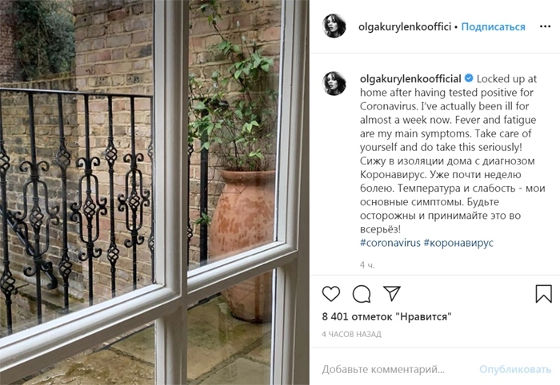Click the avatar next to the caption
The image size is (560, 385).
coord(334,83)
